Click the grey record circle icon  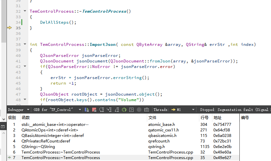pyautogui.click(x=139, y=110)
